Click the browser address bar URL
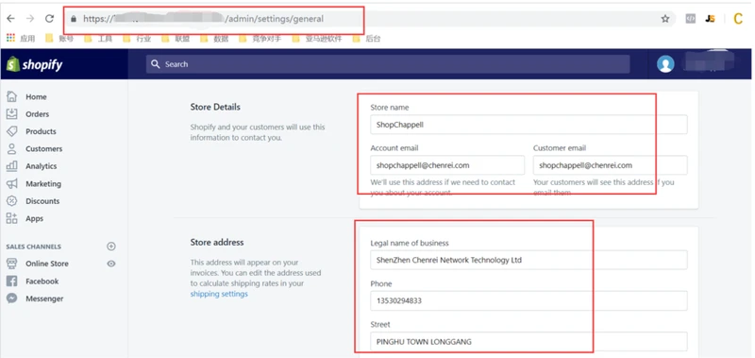Viewport: 755px width, 358px height. coord(203,19)
